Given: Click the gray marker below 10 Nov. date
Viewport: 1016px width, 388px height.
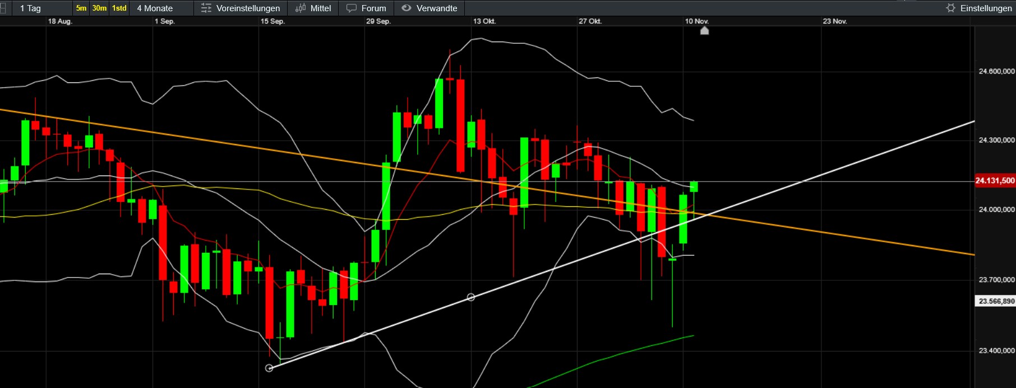Looking at the screenshot, I should pyautogui.click(x=705, y=31).
